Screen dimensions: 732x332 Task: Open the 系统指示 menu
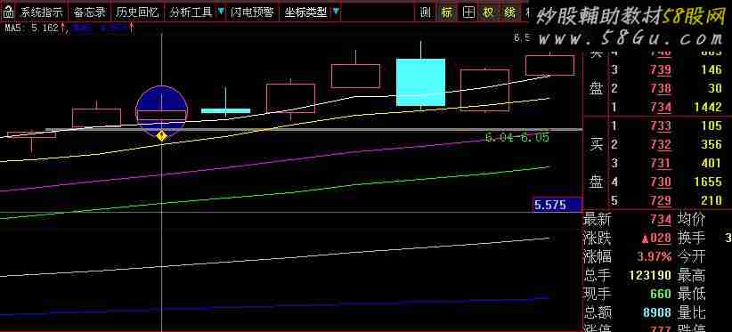tap(42, 12)
